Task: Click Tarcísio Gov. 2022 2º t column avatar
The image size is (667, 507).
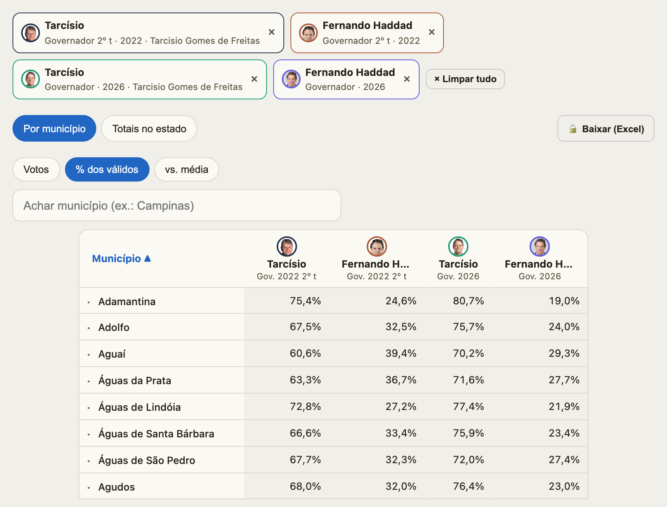Action: 287,246
